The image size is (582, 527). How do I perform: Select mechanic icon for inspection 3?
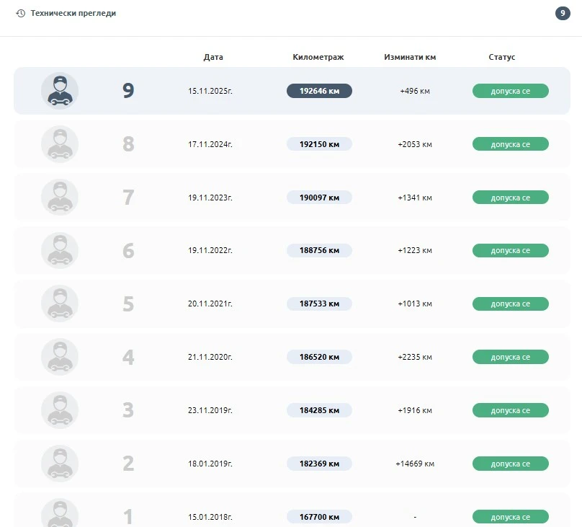tap(60, 410)
